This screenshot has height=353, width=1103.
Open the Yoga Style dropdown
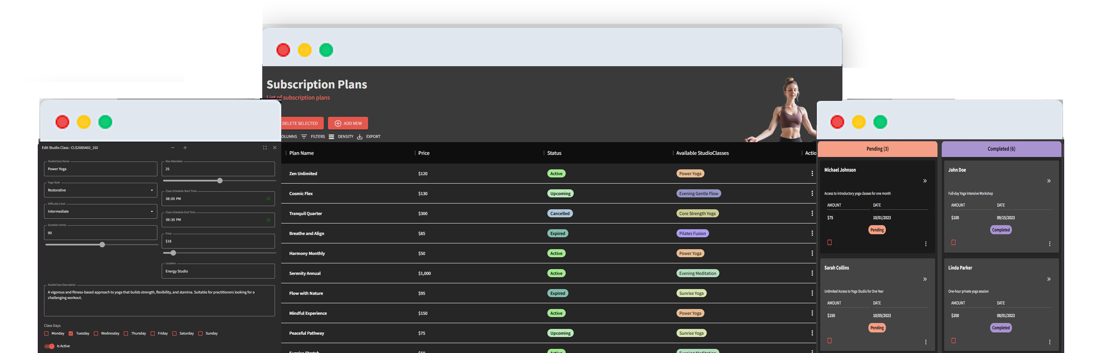click(x=152, y=190)
